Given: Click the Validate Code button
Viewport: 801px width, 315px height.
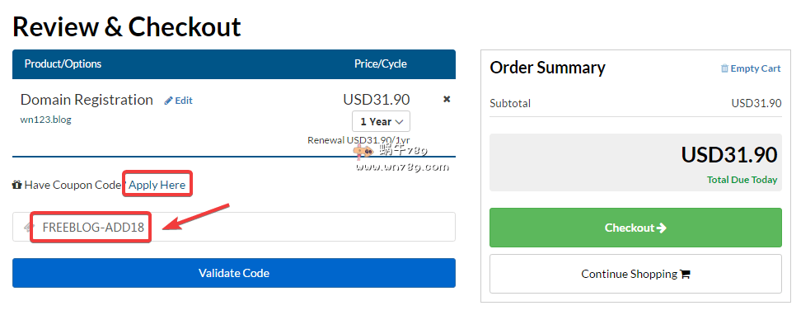Looking at the screenshot, I should click(234, 273).
